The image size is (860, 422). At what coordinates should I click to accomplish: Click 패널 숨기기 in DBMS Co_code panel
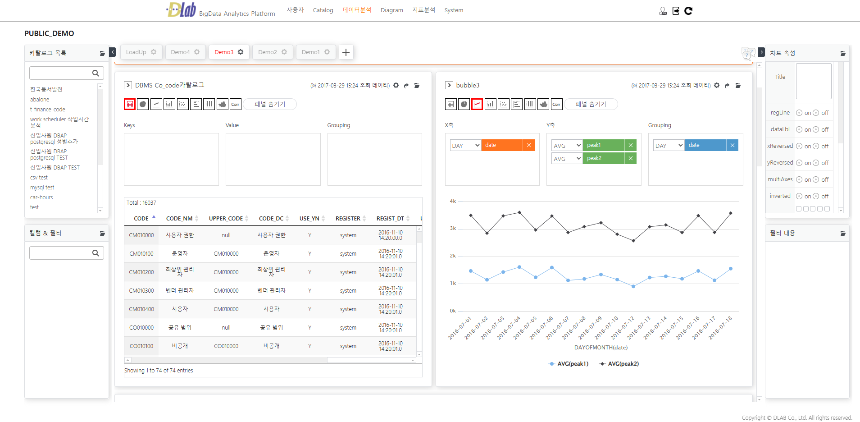270,104
